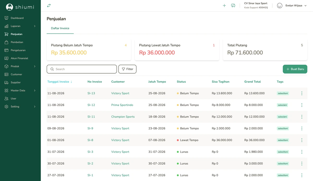Open the three-dot menu for SI-13
The image size is (313, 181).
(302, 93)
